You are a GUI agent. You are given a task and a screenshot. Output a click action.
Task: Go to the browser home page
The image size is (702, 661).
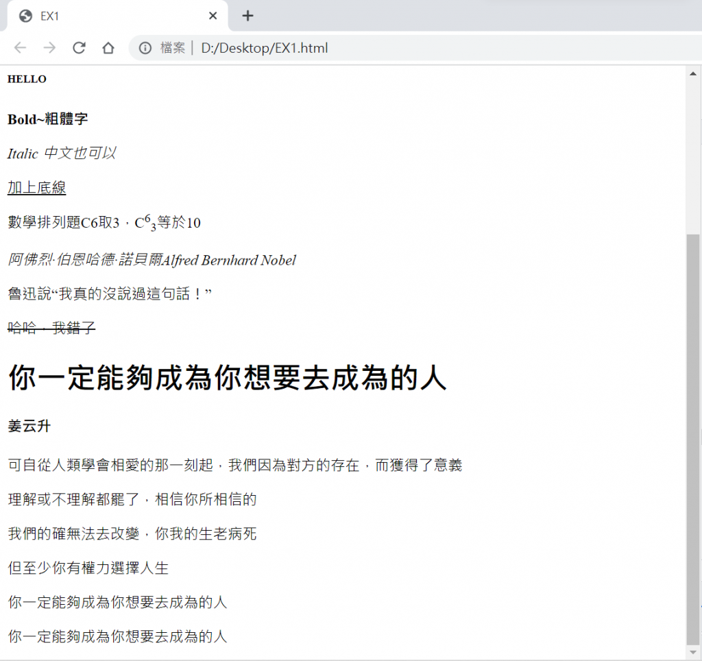[108, 48]
